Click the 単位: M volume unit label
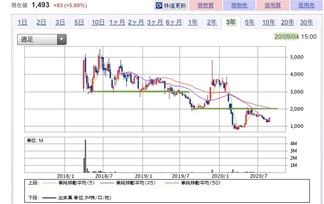Screen dimensions: 324x204 35,141
